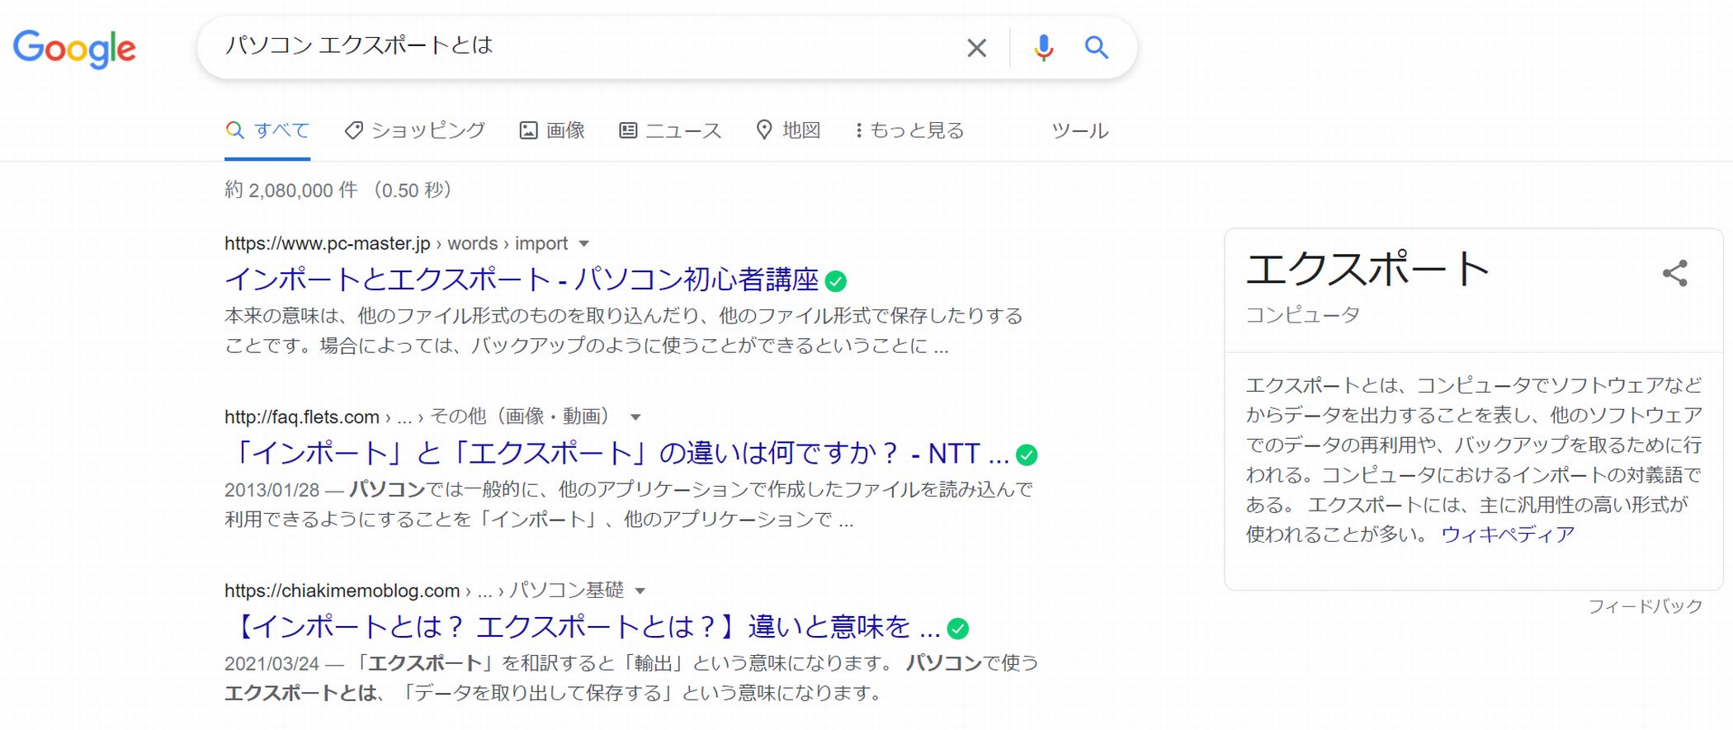
Task: Expand dropdown arrow next to faq.flets.com URL
Action: [x=635, y=417]
